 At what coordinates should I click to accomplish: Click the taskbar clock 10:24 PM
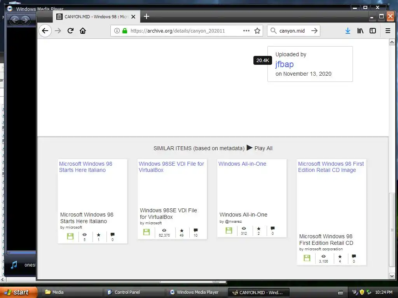pyautogui.click(x=384, y=292)
